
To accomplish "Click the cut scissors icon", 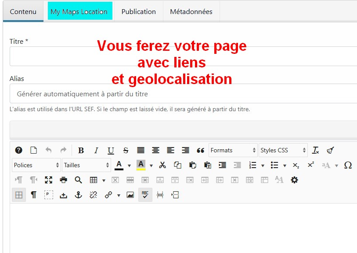I will tap(162, 165).
